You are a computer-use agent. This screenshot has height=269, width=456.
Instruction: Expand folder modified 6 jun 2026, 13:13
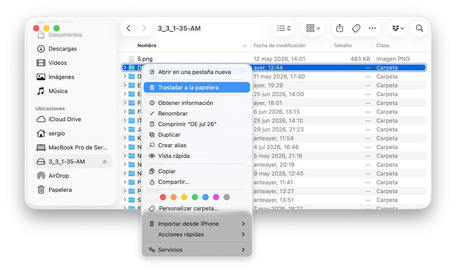tap(125, 112)
